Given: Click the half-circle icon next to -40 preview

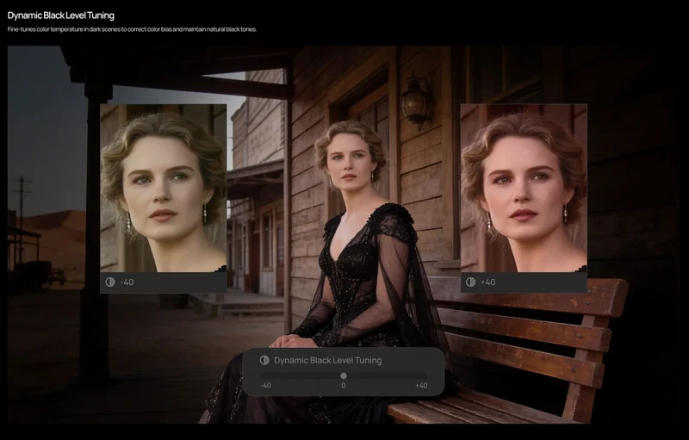Looking at the screenshot, I should 110,282.
